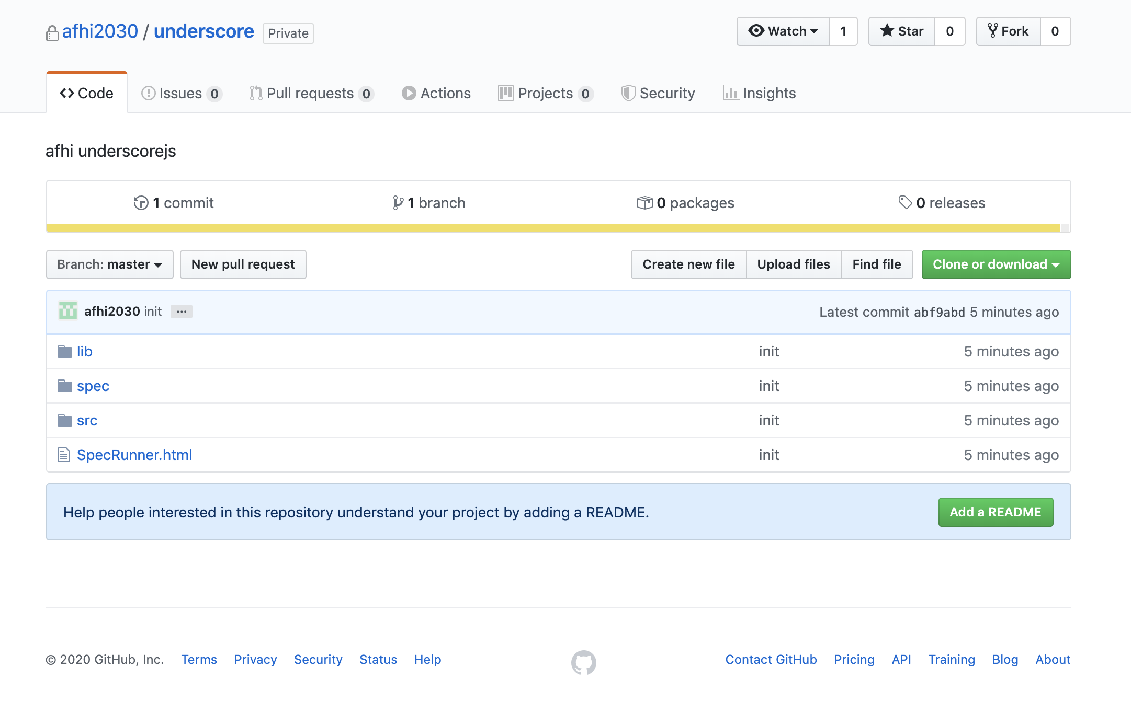Click the init commit message in lib row
The image size is (1131, 713).
click(769, 351)
